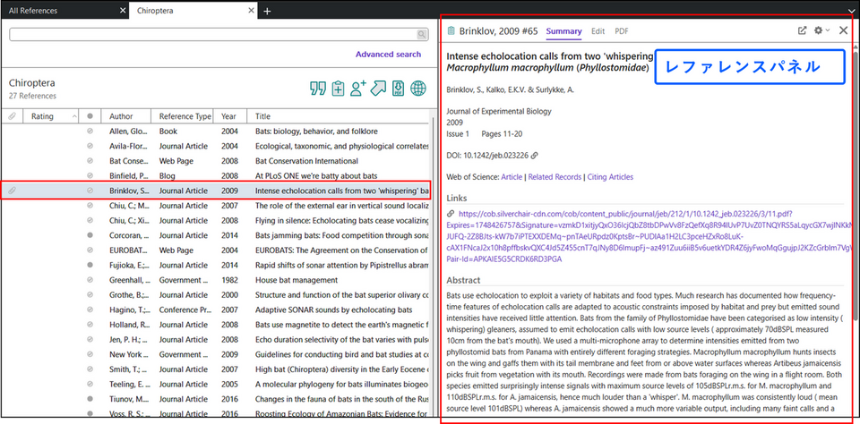Open the PDF tab in reference panel

[x=622, y=31]
